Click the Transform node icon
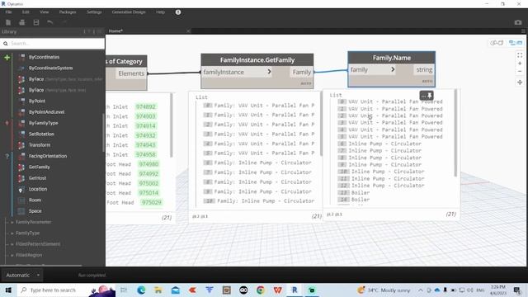This screenshot has height=297, width=528. 21,145
